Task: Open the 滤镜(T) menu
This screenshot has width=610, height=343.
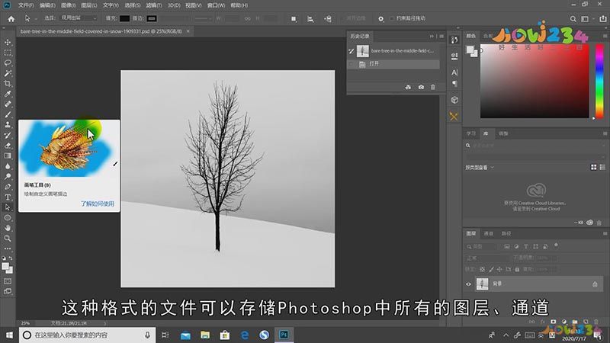Action: (154, 5)
